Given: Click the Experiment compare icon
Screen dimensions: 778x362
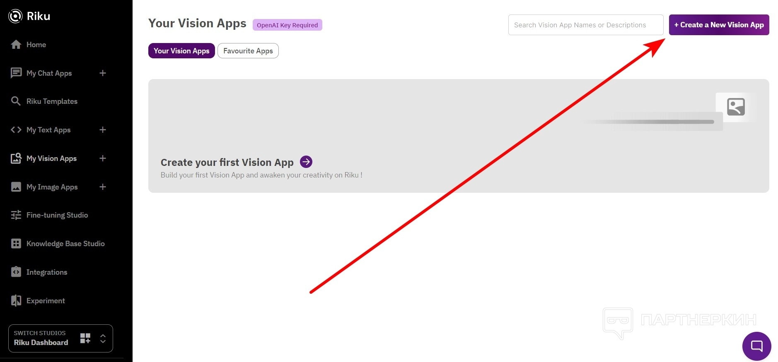Looking at the screenshot, I should (x=16, y=301).
